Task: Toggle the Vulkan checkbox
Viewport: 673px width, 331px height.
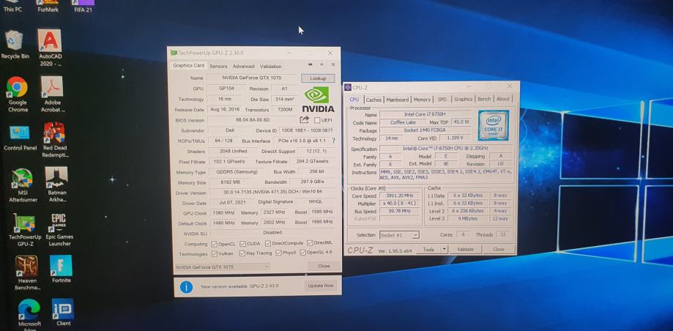Action: (x=214, y=253)
